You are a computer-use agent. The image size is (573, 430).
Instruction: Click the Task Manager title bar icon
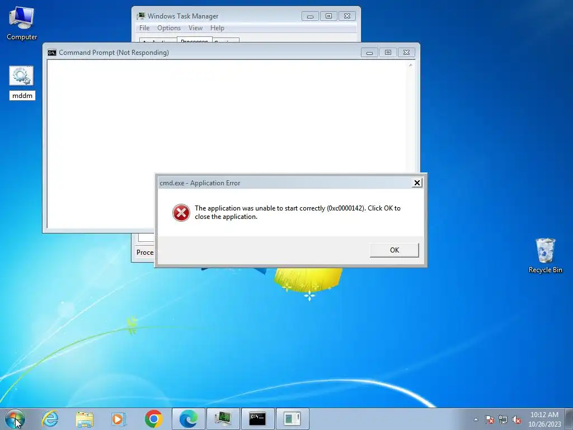click(x=140, y=16)
